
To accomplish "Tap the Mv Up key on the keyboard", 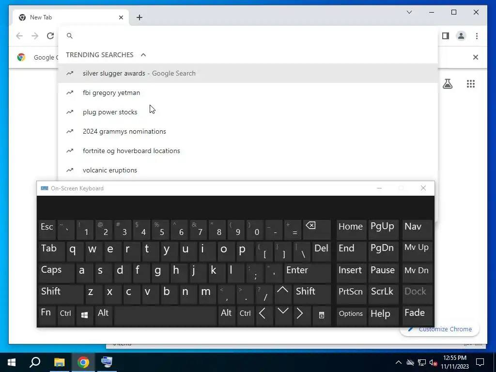I will (x=417, y=251).
